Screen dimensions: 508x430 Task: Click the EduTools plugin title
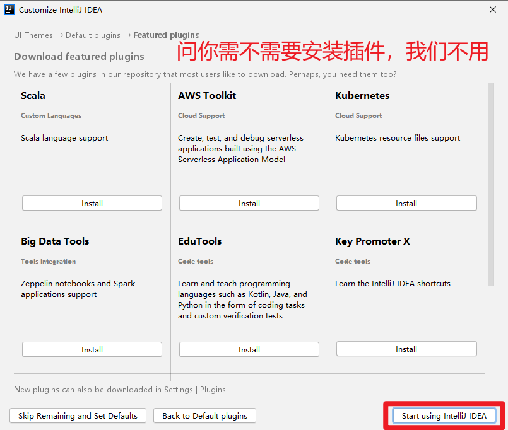[x=200, y=241]
